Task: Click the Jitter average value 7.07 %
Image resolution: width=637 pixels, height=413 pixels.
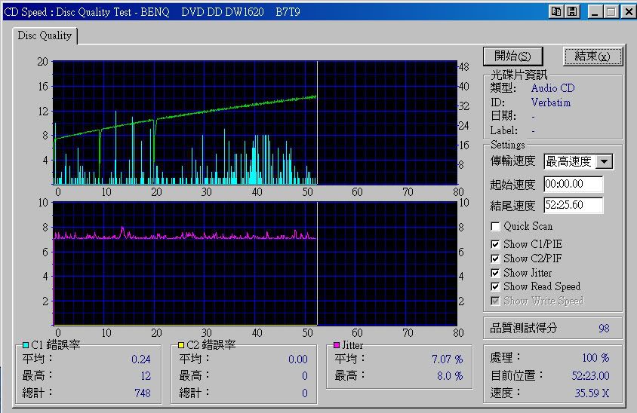Action: tap(448, 359)
